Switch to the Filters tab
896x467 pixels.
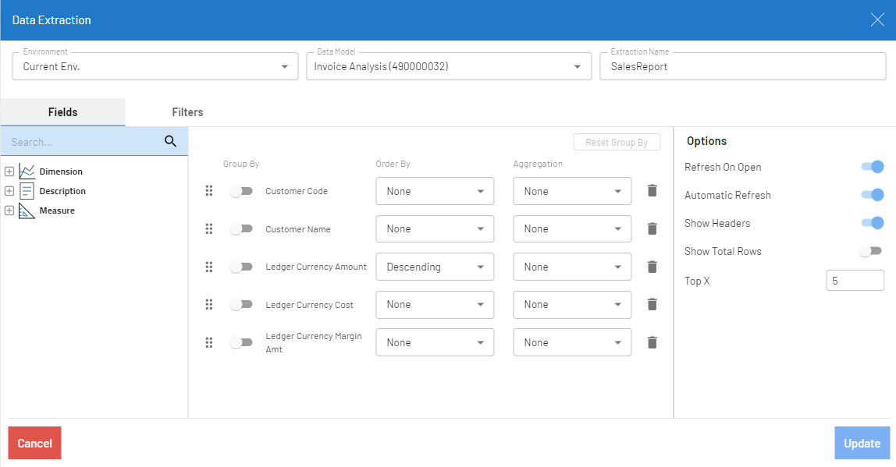(187, 112)
